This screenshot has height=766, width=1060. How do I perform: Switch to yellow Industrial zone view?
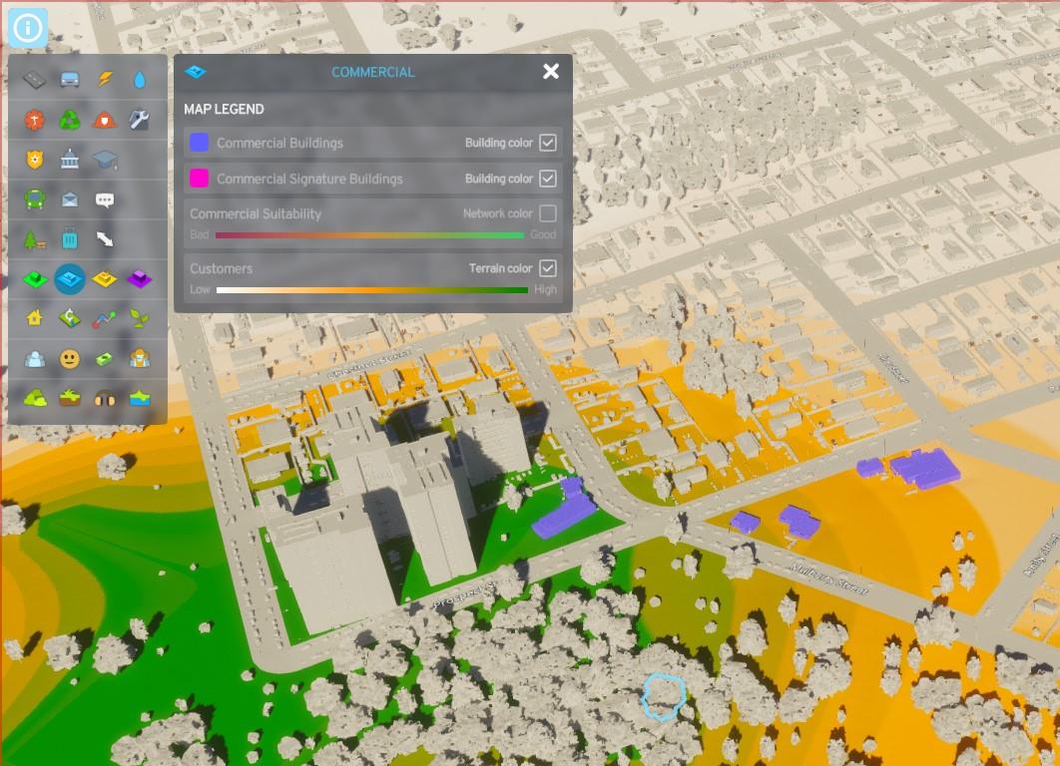[105, 279]
